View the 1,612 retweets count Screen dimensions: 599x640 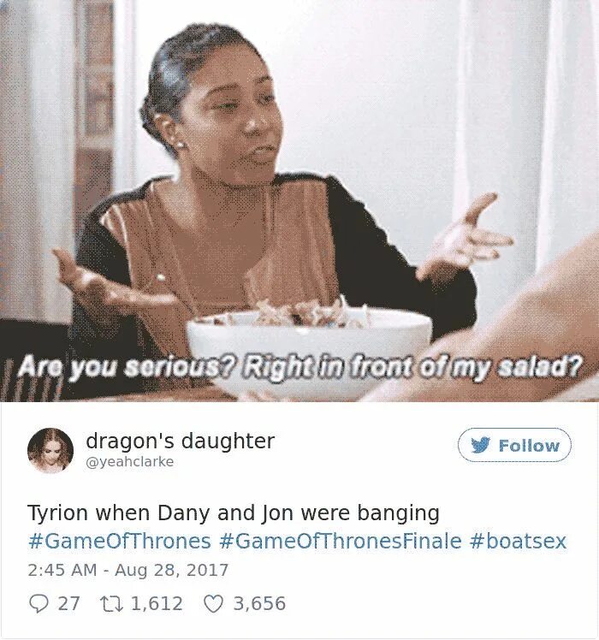pos(157,604)
